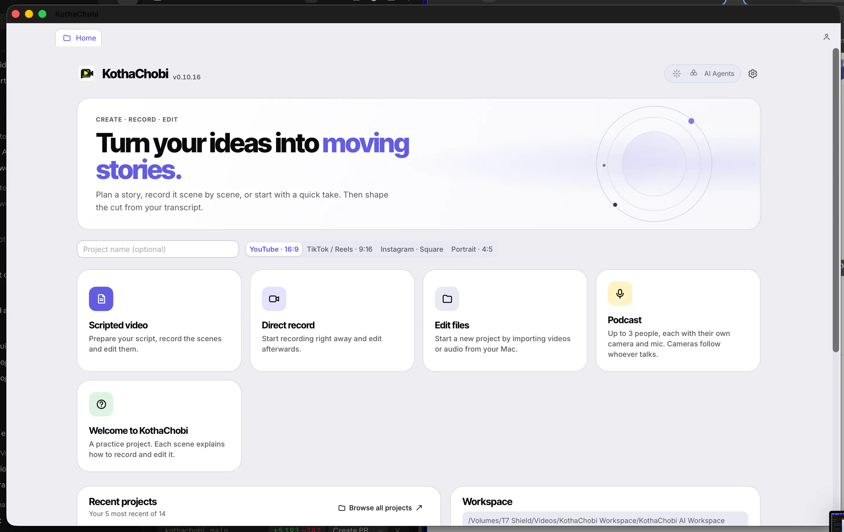Click the version label v0.10.16

187,77
